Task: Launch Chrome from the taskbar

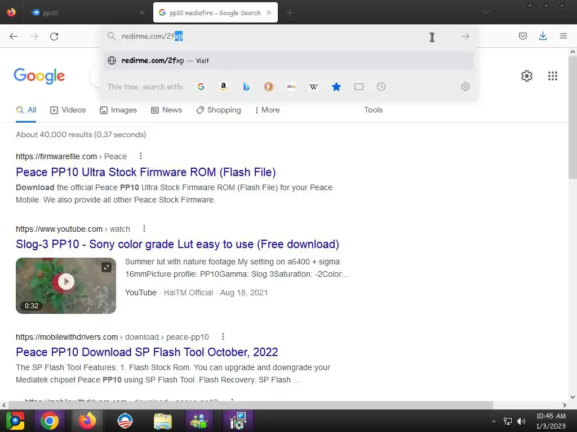Action: 50,421
